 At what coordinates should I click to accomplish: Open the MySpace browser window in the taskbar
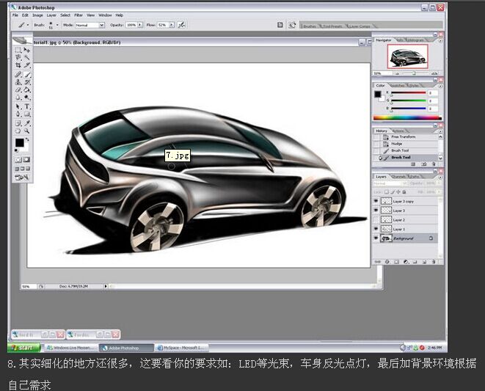click(x=181, y=348)
